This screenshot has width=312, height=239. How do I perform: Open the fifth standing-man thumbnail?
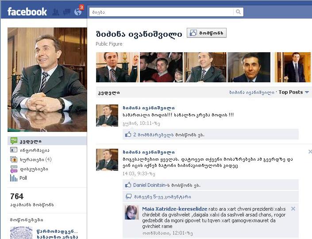click(293, 67)
